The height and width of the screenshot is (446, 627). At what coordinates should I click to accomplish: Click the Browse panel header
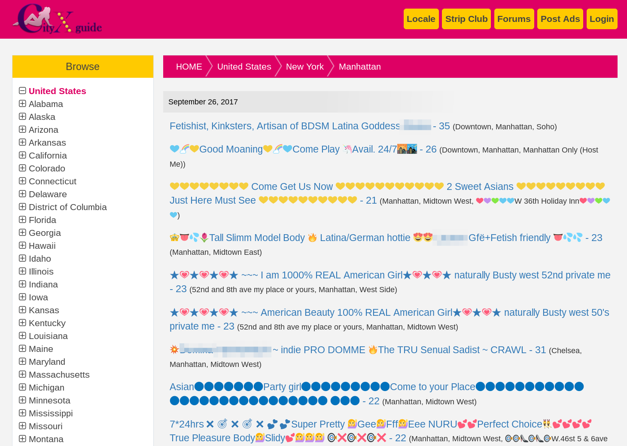click(x=83, y=67)
